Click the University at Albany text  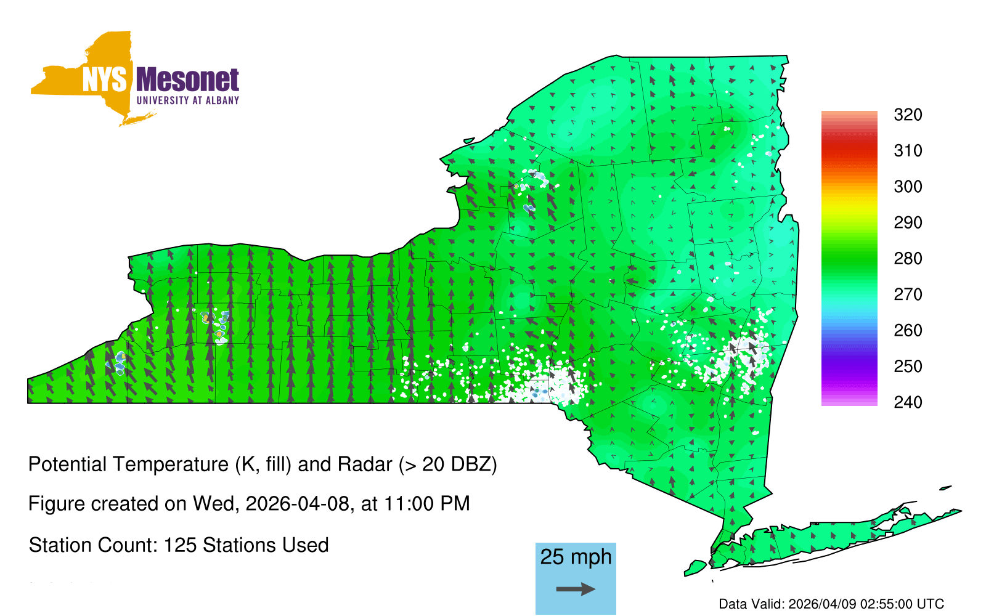tap(187, 100)
